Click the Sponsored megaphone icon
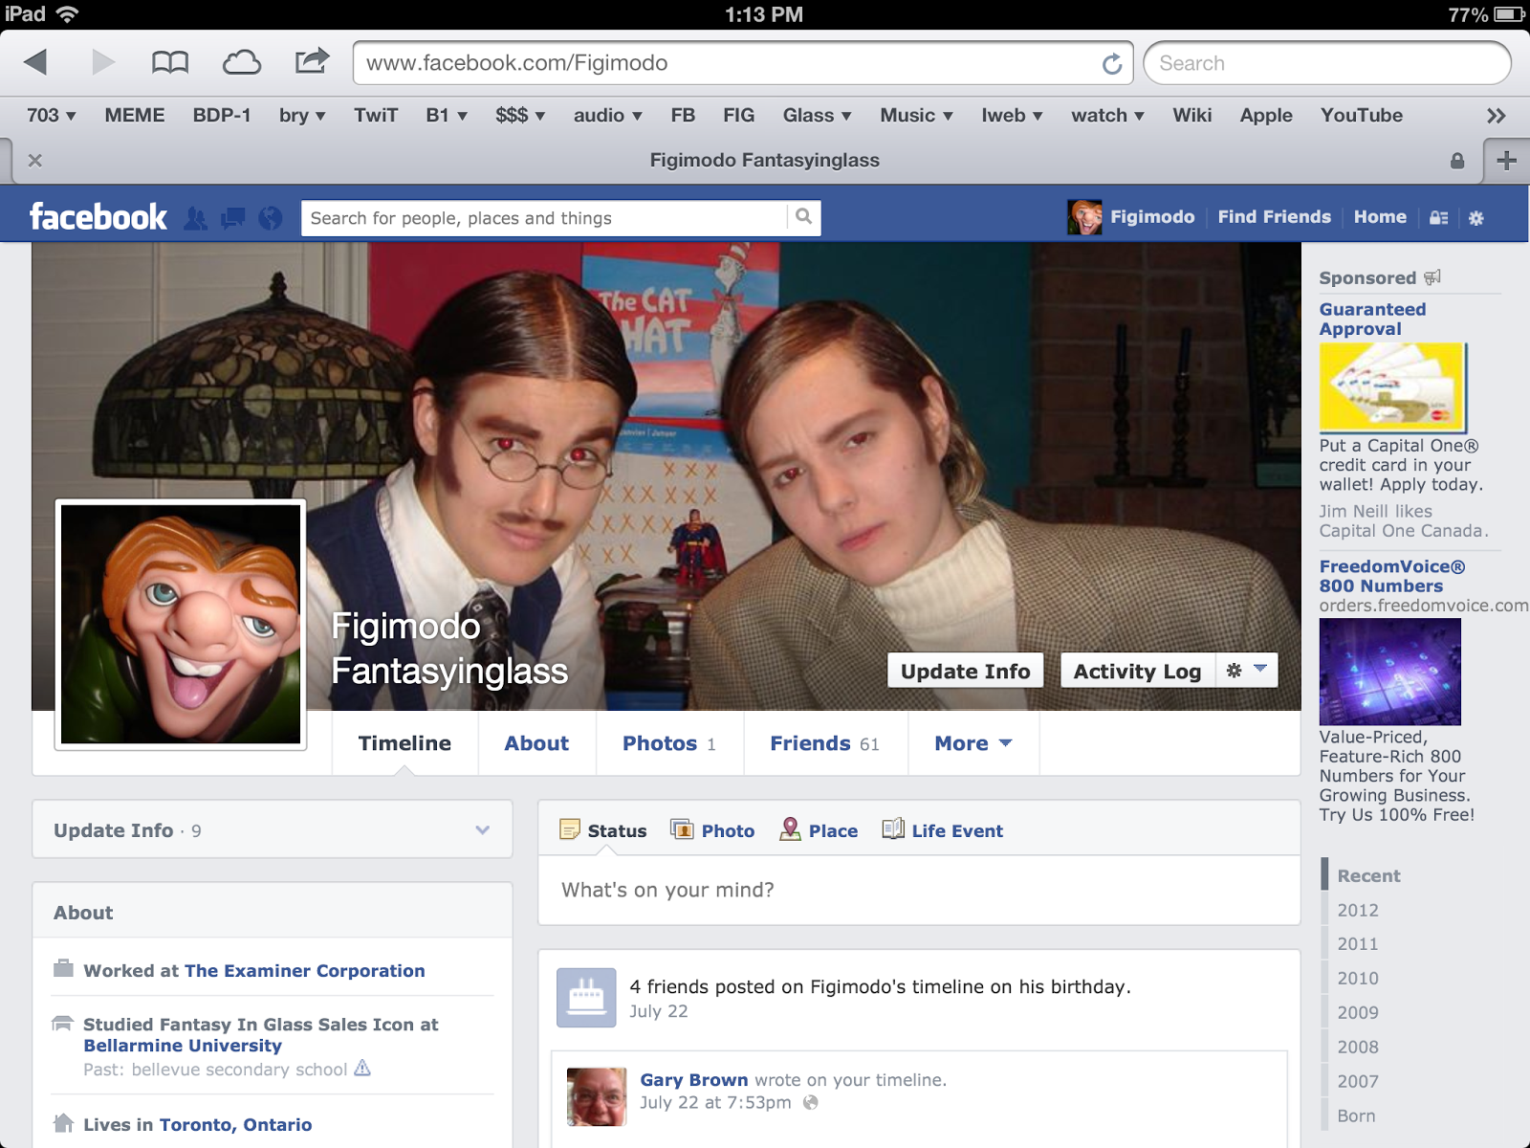The image size is (1530, 1148). click(1432, 277)
